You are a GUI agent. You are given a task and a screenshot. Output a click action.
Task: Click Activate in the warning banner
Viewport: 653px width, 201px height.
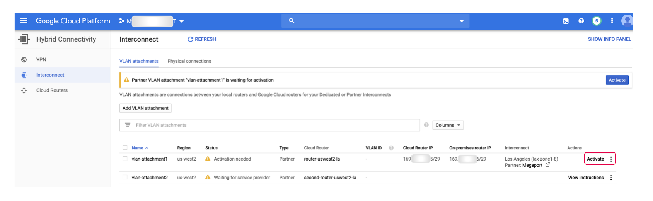617,80
